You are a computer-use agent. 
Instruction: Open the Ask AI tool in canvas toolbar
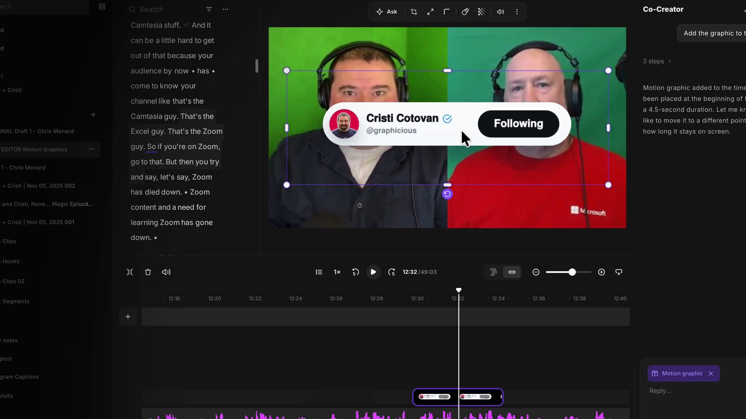click(x=386, y=12)
